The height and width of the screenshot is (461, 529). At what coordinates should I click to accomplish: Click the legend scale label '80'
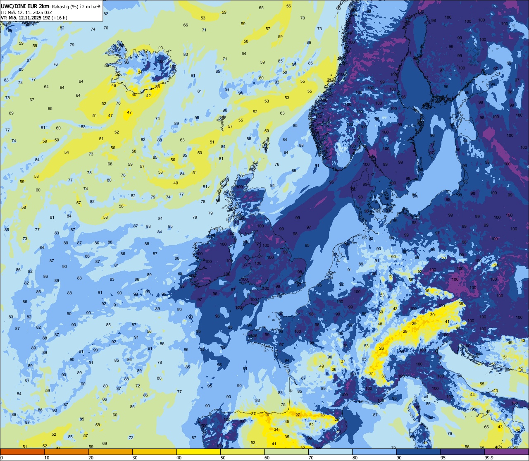(x=355, y=458)
